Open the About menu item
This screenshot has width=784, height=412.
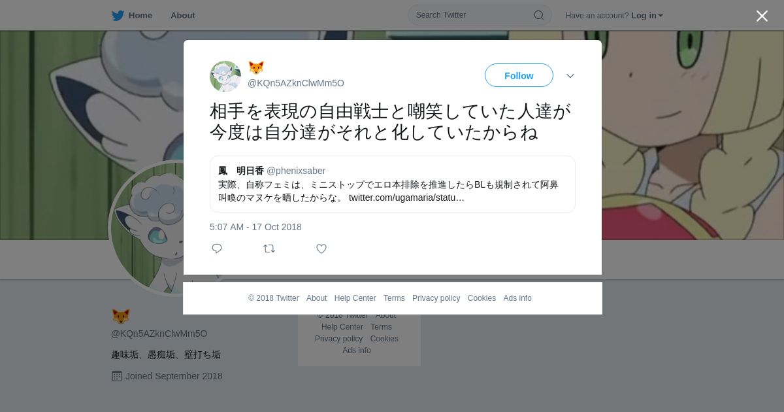point(182,15)
